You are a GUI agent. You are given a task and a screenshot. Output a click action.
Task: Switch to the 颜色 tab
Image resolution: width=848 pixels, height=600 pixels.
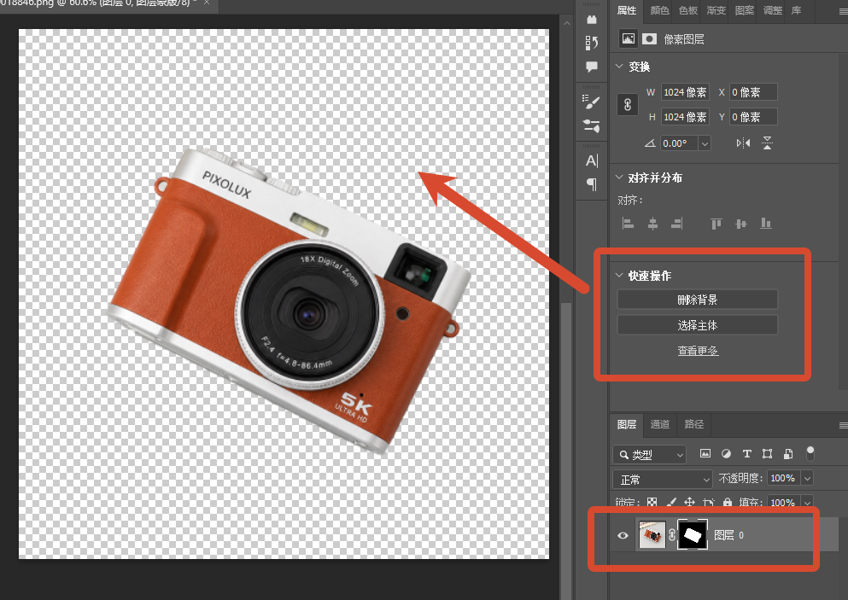[659, 11]
